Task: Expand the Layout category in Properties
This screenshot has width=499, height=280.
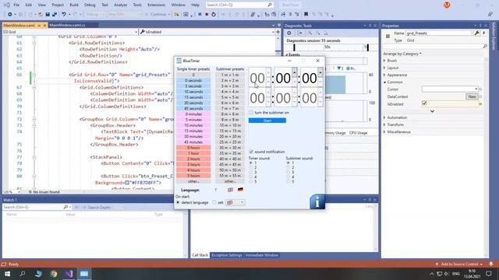Action: (x=384, y=68)
